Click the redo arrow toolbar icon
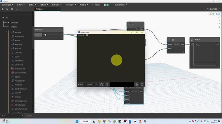The height and width of the screenshot is (124, 222). coord(22,9)
